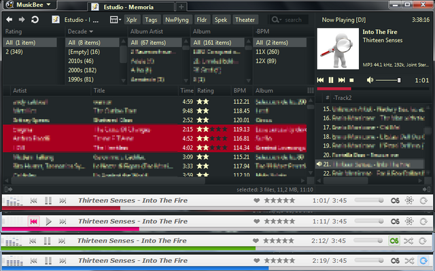The width and height of the screenshot is (435, 271).
Task: Stop playback in the Now Playing panel
Action: point(351,80)
